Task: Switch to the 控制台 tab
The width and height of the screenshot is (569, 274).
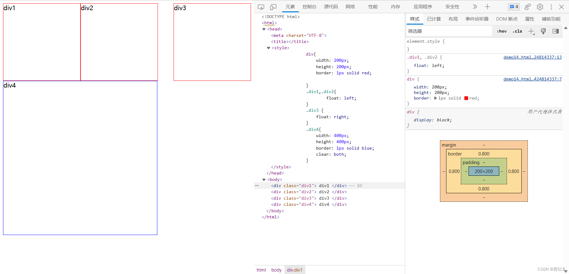Action: pyautogui.click(x=309, y=7)
